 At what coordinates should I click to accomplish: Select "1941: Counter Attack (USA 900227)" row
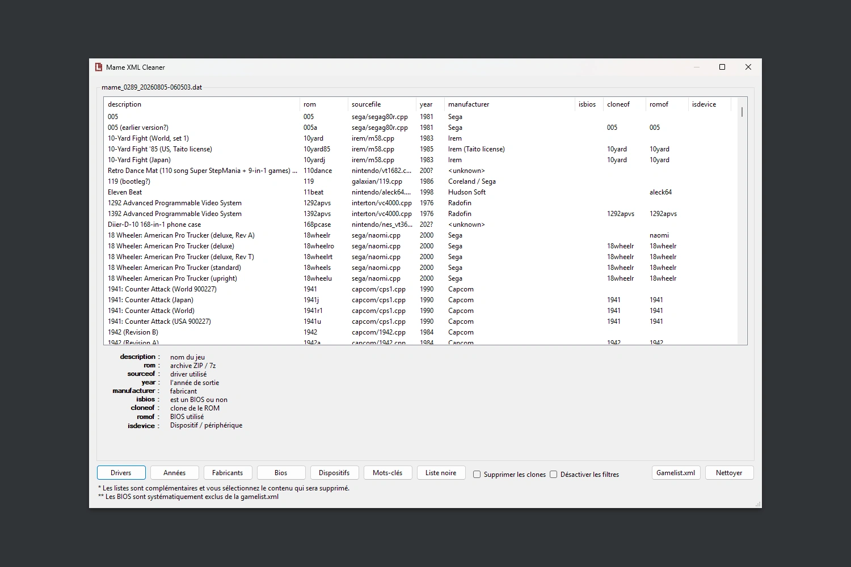tap(421, 321)
